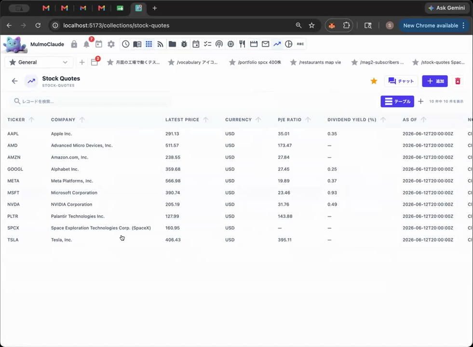Screen dimensions: 473x347
Task: Click the calendar icon beside the bell
Action: click(x=99, y=44)
